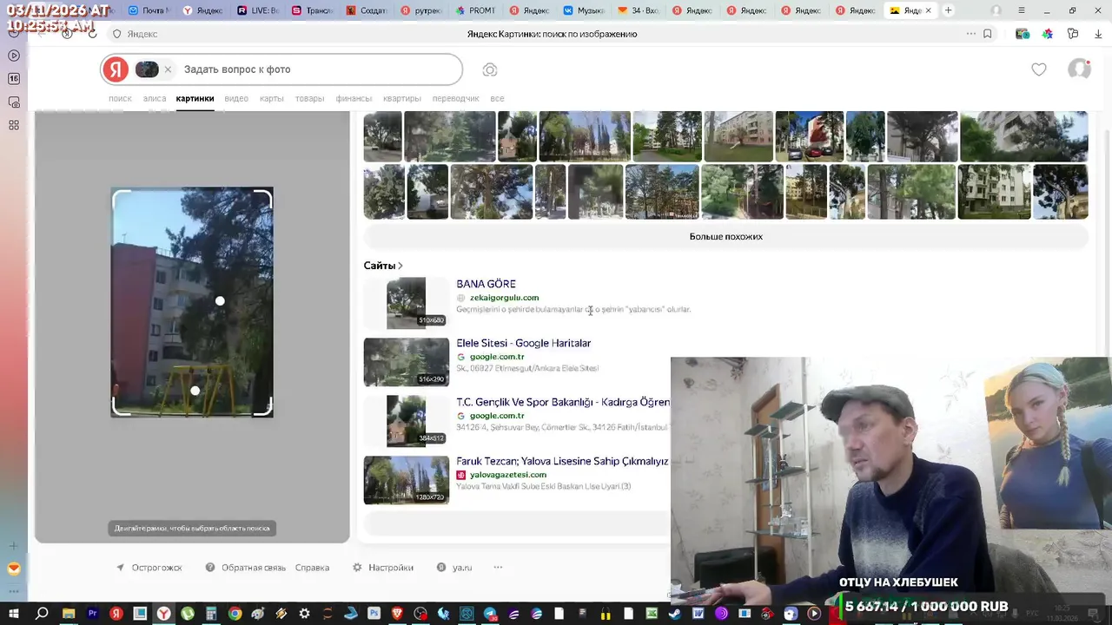The image size is (1112, 625).
Task: Open Faruk Tezcan Yalova Lisesine link
Action: coord(562,461)
